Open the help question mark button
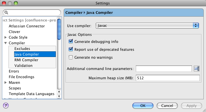Image resolution: width=206 pixels, height=112 pixels. [6, 106]
